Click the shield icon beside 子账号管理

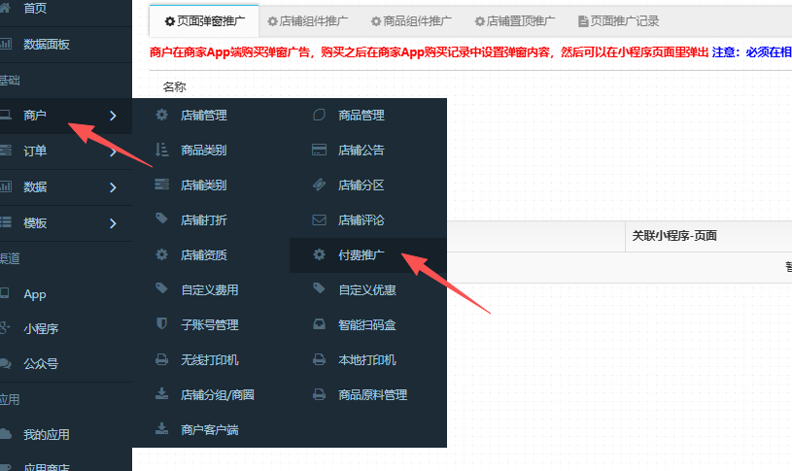tap(161, 323)
